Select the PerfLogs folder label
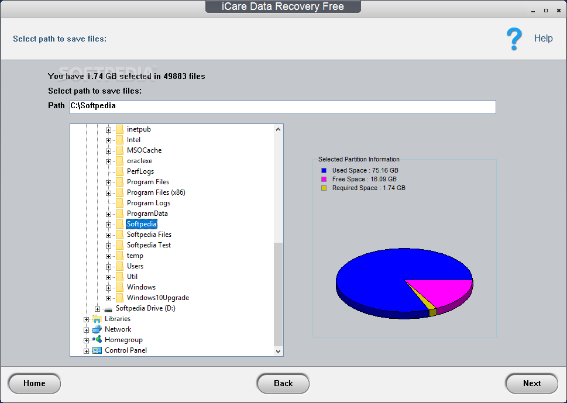The width and height of the screenshot is (567, 403). pos(140,171)
